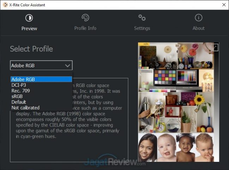Click the About info circle icon
Viewport: 229px width, 170px height.
point(198,18)
